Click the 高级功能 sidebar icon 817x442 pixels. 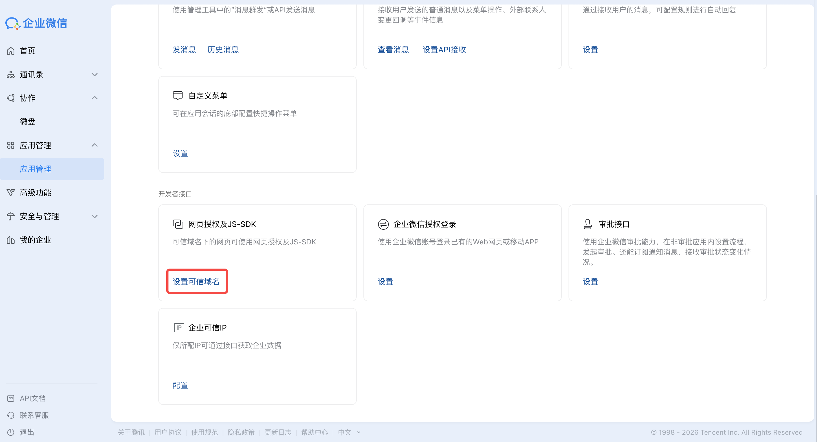pos(11,193)
